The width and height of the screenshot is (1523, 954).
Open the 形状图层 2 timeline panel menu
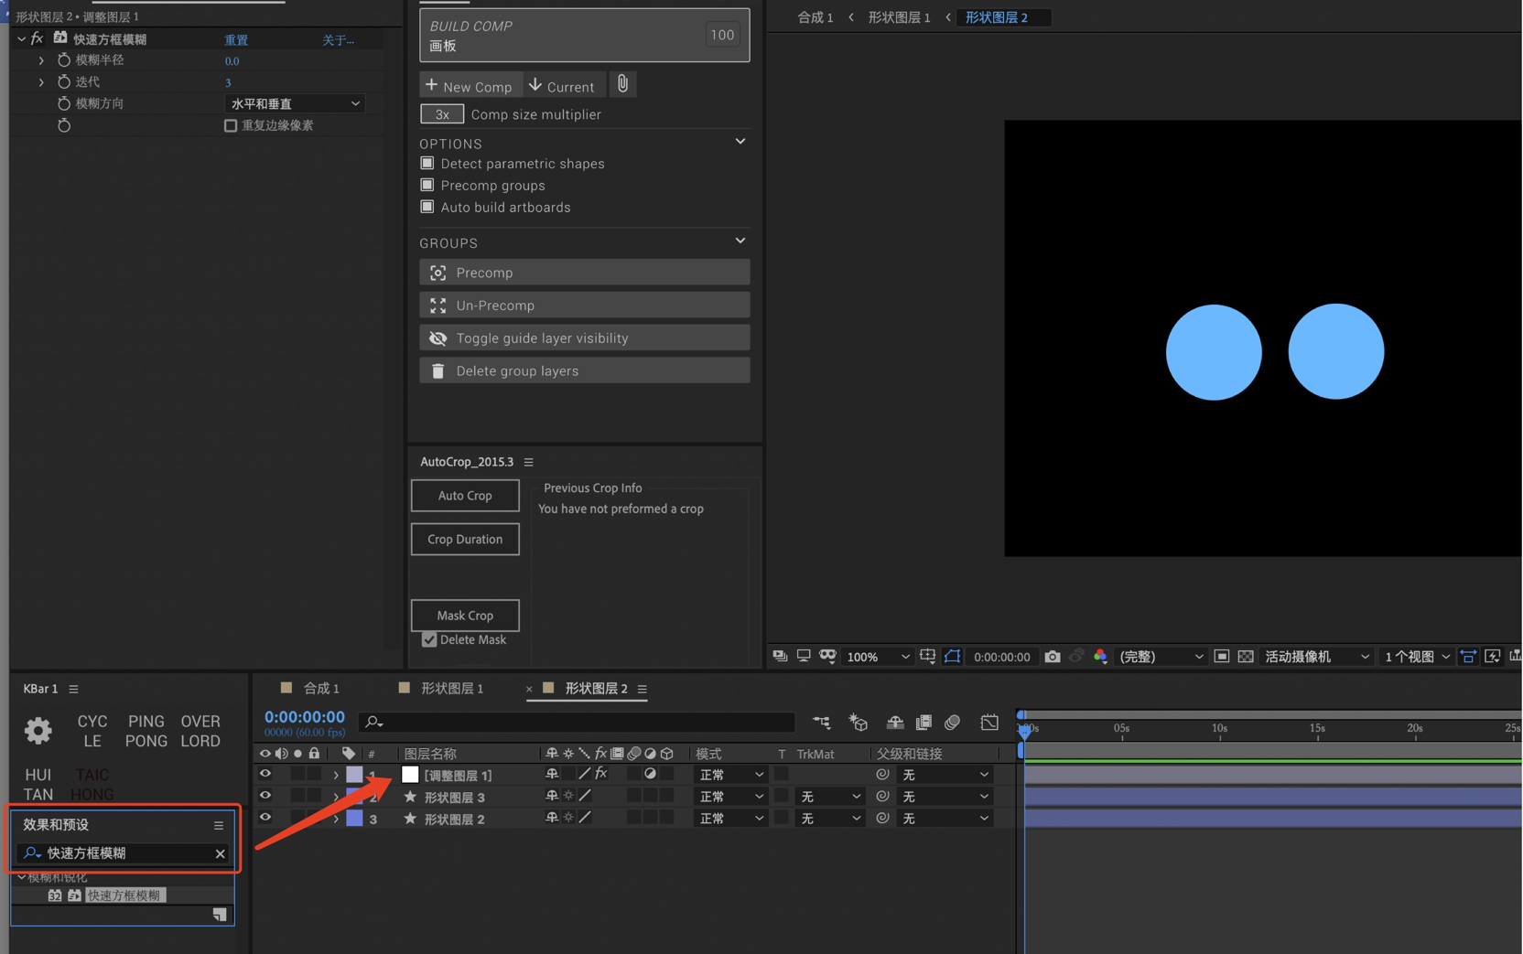(643, 689)
